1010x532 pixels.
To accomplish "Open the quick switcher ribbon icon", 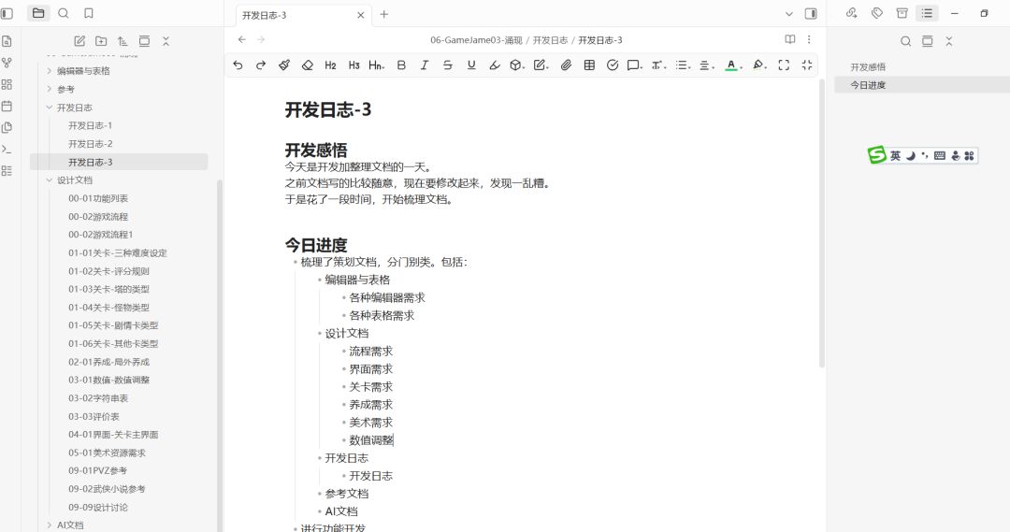I will point(7,41).
